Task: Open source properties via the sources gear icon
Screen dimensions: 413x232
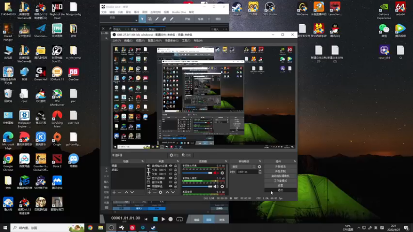Action: click(x=161, y=192)
